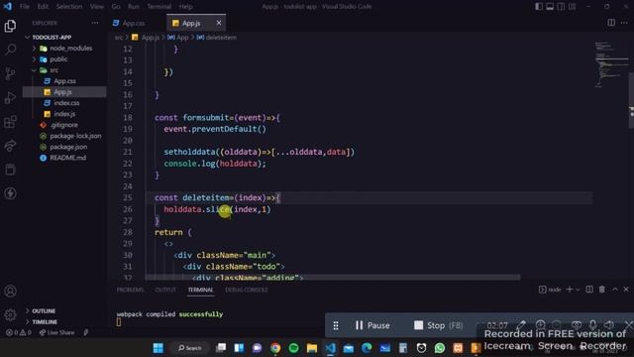Open the .gitignore file
Viewport: 634px width, 357px height.
click(64, 125)
